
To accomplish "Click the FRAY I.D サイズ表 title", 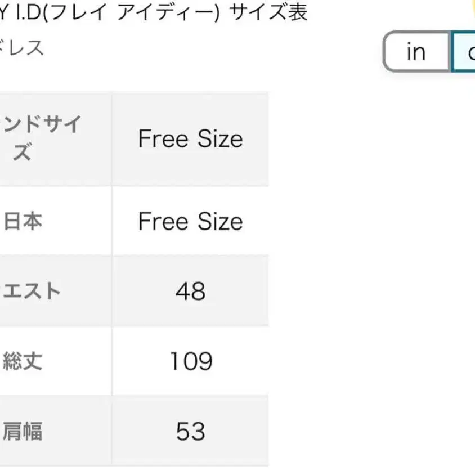I will [154, 12].
